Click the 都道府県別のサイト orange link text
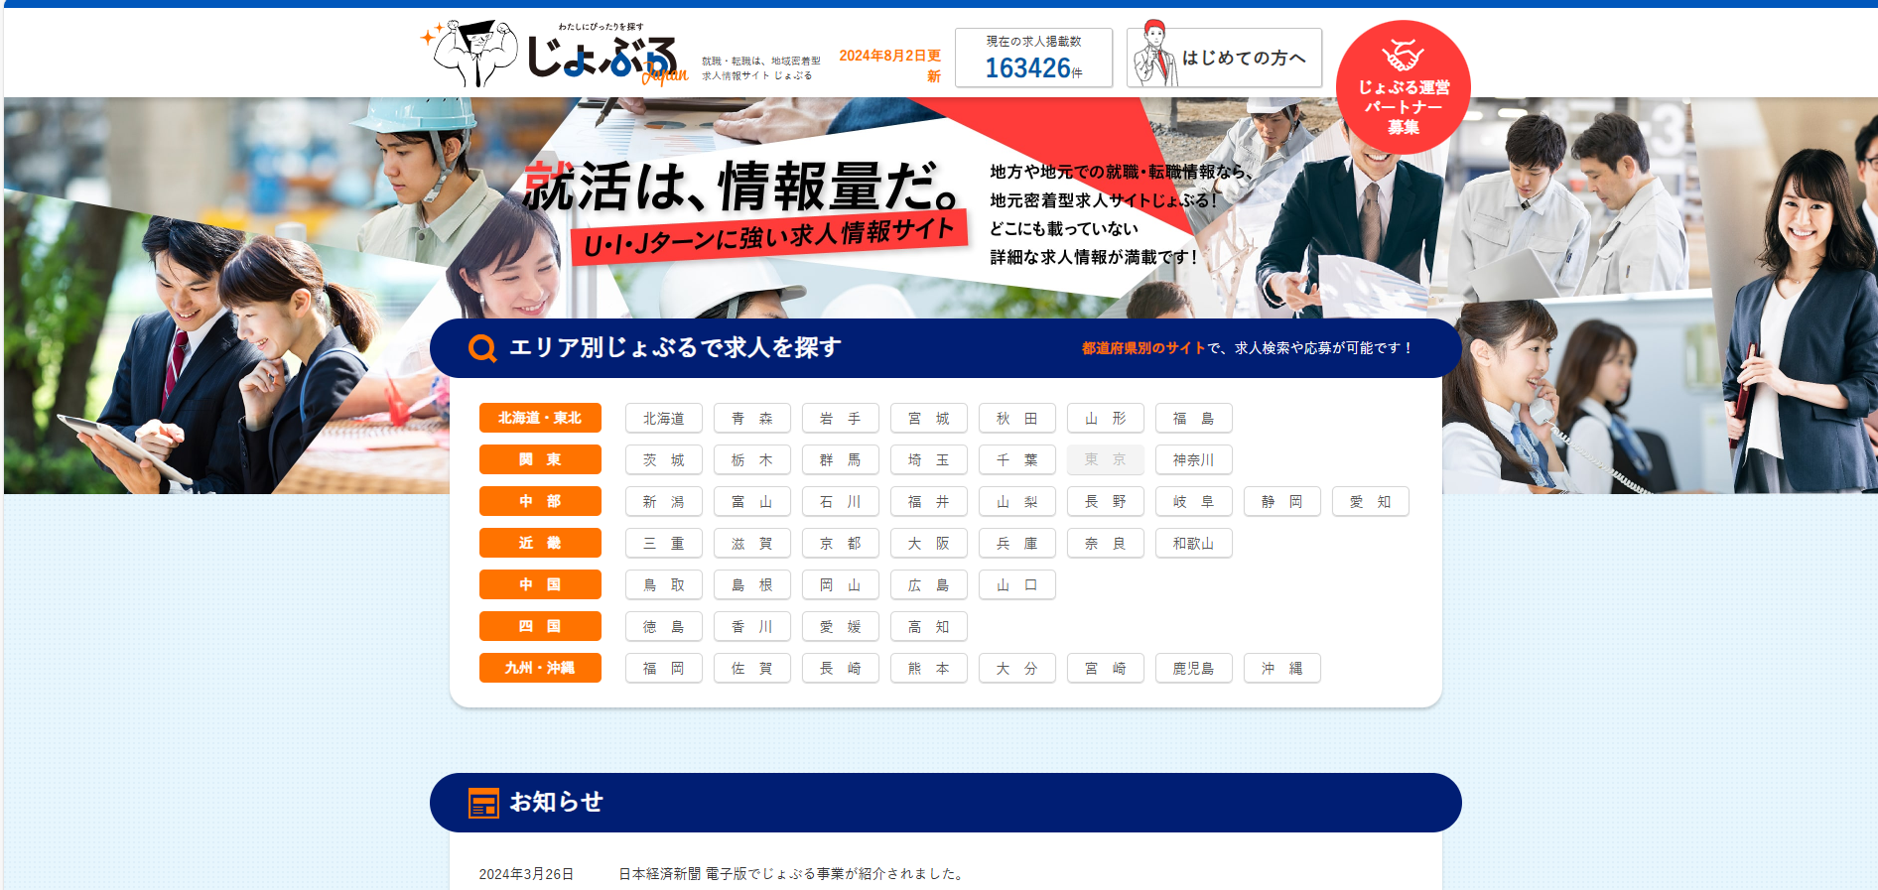1878x890 pixels. [1142, 348]
